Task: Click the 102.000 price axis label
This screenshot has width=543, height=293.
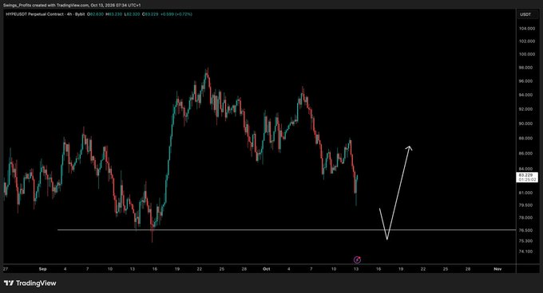Action: pyautogui.click(x=526, y=41)
